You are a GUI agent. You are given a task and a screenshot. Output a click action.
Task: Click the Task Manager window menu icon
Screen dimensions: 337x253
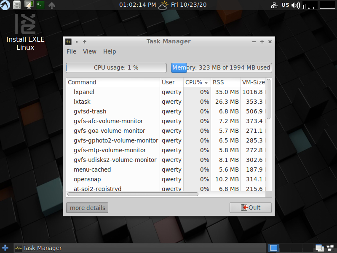click(68, 41)
